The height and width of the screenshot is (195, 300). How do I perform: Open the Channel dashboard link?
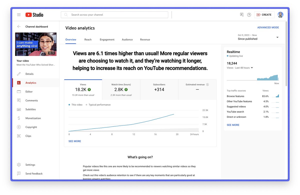tap(37, 26)
